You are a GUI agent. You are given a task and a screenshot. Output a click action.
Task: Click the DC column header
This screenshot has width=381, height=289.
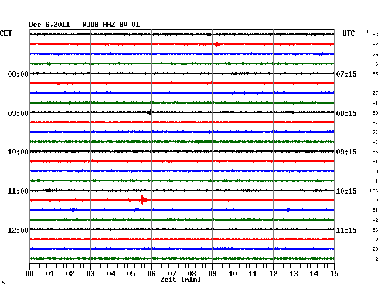pyautogui.click(x=369, y=32)
